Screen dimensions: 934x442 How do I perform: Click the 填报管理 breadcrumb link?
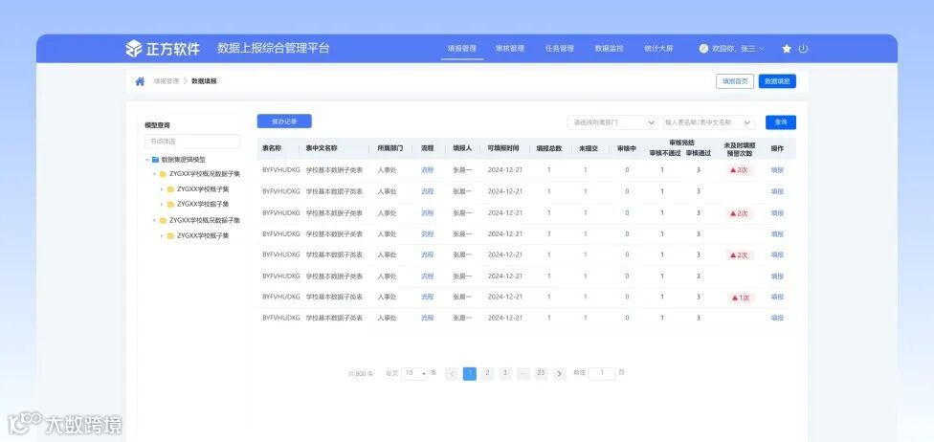[x=167, y=81]
